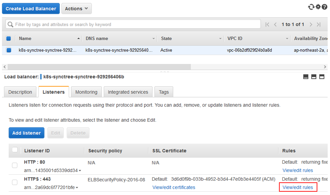Click the Delete listener button
This screenshot has width=330, height=195.
[78, 133]
